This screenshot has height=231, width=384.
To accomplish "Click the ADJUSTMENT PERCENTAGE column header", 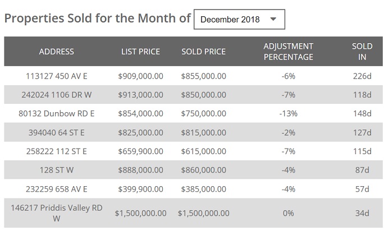I will coord(288,52).
